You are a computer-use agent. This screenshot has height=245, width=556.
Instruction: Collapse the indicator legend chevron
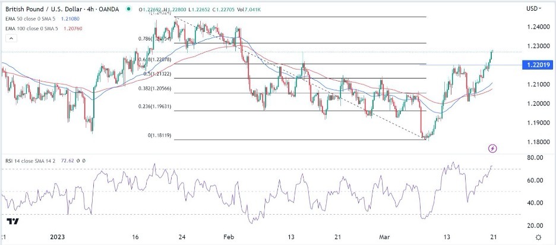[x=11, y=38]
